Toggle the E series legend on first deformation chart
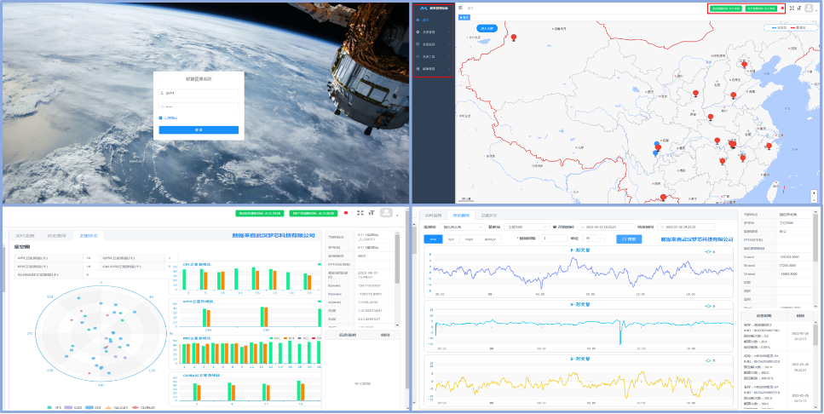This screenshot has height=414, width=824. click(x=710, y=252)
